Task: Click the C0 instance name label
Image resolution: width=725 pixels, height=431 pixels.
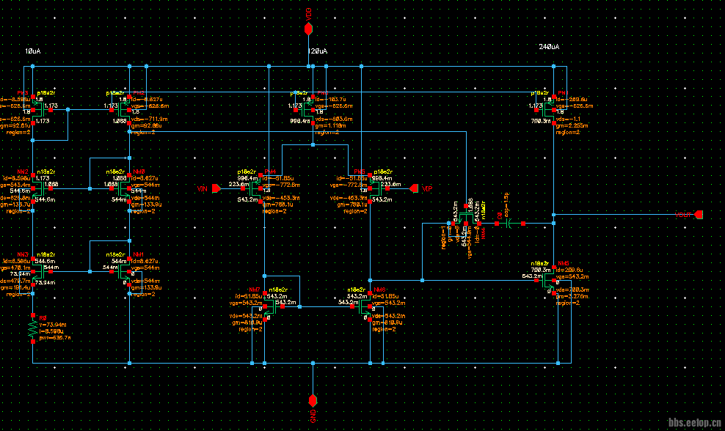Action: [x=500, y=215]
